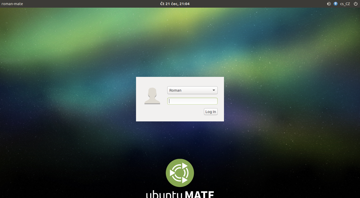Viewport: 360px width, 198px height.
Task: Click the dropdown arrow next to "Roman"
Action: click(214, 90)
